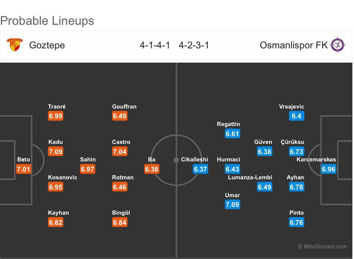Select the Gouffran player name
The height and width of the screenshot is (259, 354).
[x=124, y=107]
